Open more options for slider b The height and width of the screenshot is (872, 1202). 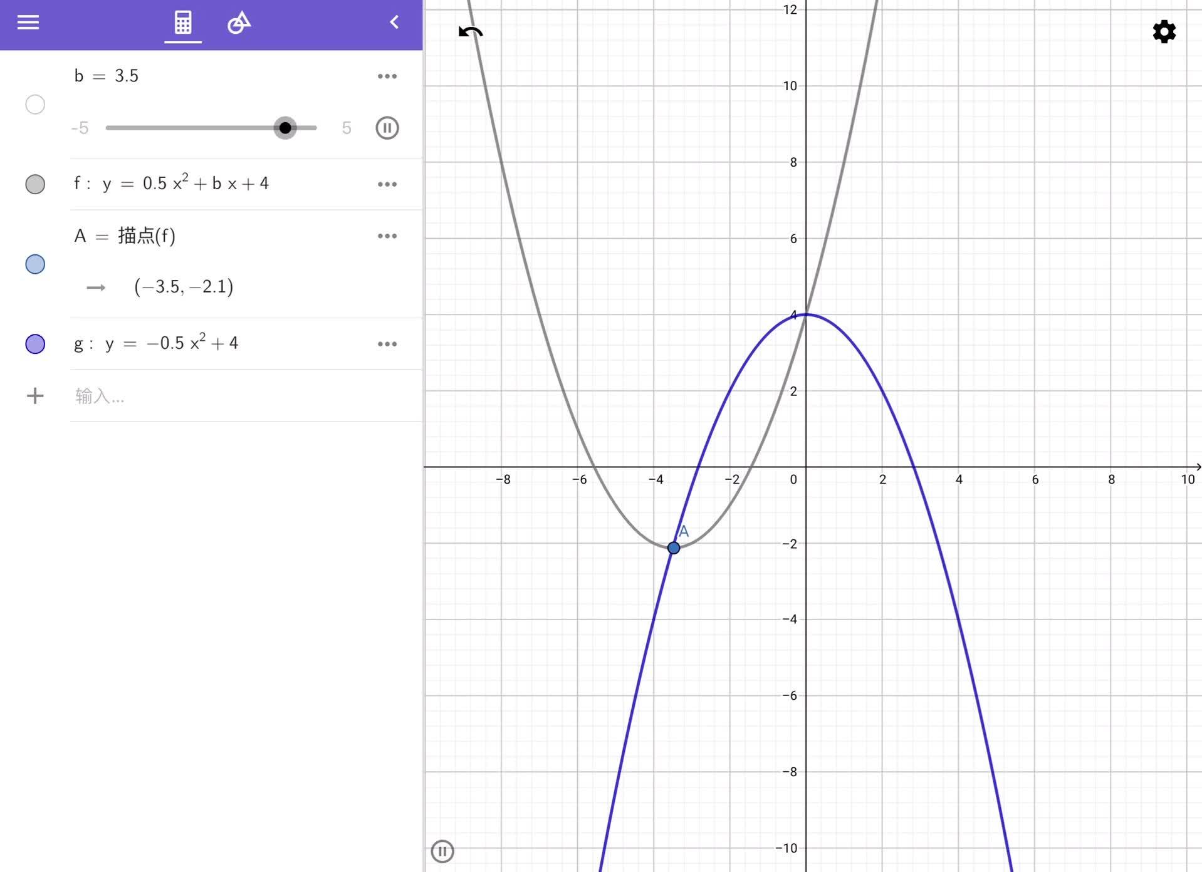[387, 76]
